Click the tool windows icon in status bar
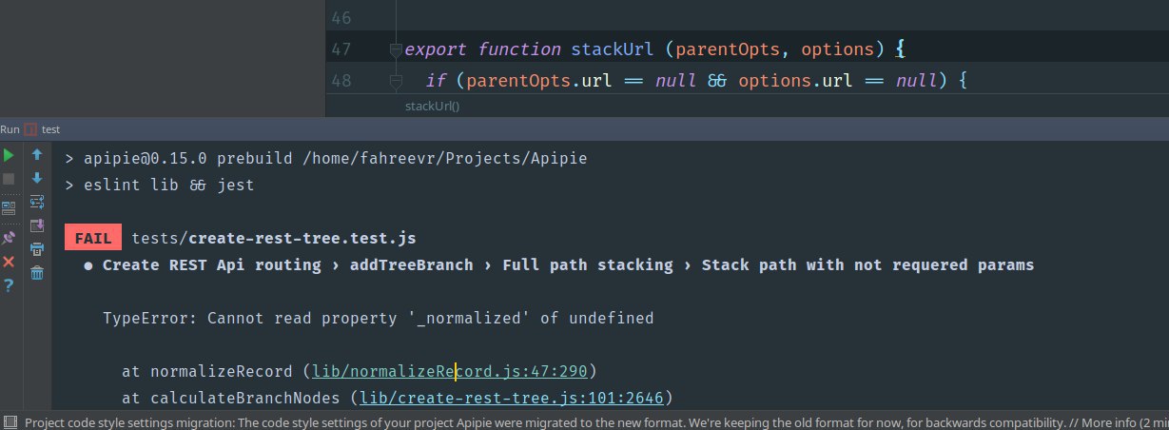The width and height of the screenshot is (1169, 430). point(9,421)
